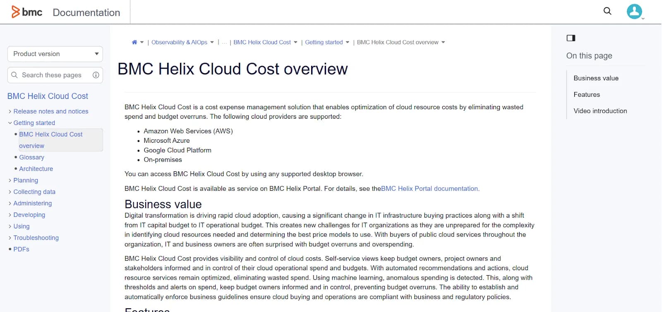Toggle the right sidebar panel icon

pyautogui.click(x=571, y=38)
